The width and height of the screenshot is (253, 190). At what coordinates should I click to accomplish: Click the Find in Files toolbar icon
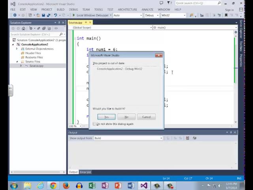point(191,15)
